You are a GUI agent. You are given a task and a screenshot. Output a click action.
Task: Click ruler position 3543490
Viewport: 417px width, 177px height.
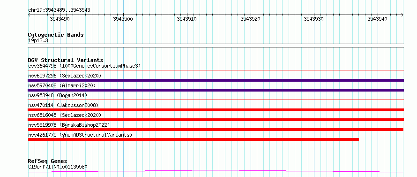[x=60, y=19]
